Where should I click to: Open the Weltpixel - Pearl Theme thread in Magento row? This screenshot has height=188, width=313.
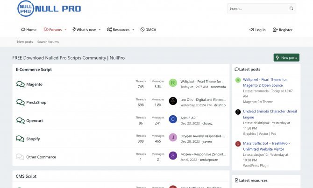coord(202,82)
